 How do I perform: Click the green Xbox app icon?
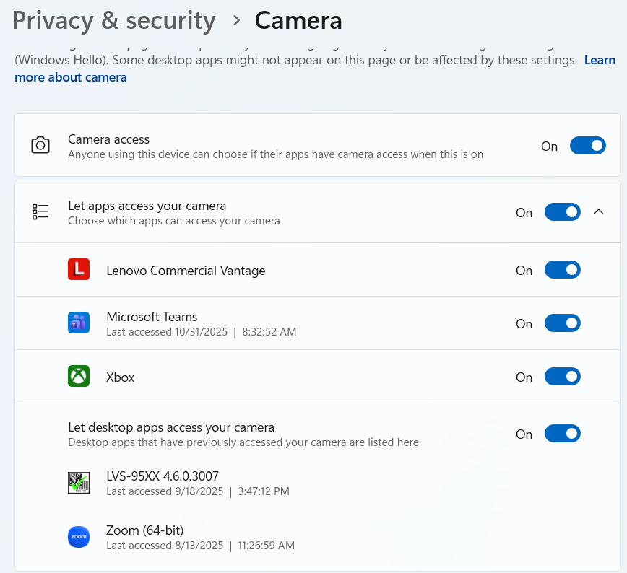pos(79,377)
